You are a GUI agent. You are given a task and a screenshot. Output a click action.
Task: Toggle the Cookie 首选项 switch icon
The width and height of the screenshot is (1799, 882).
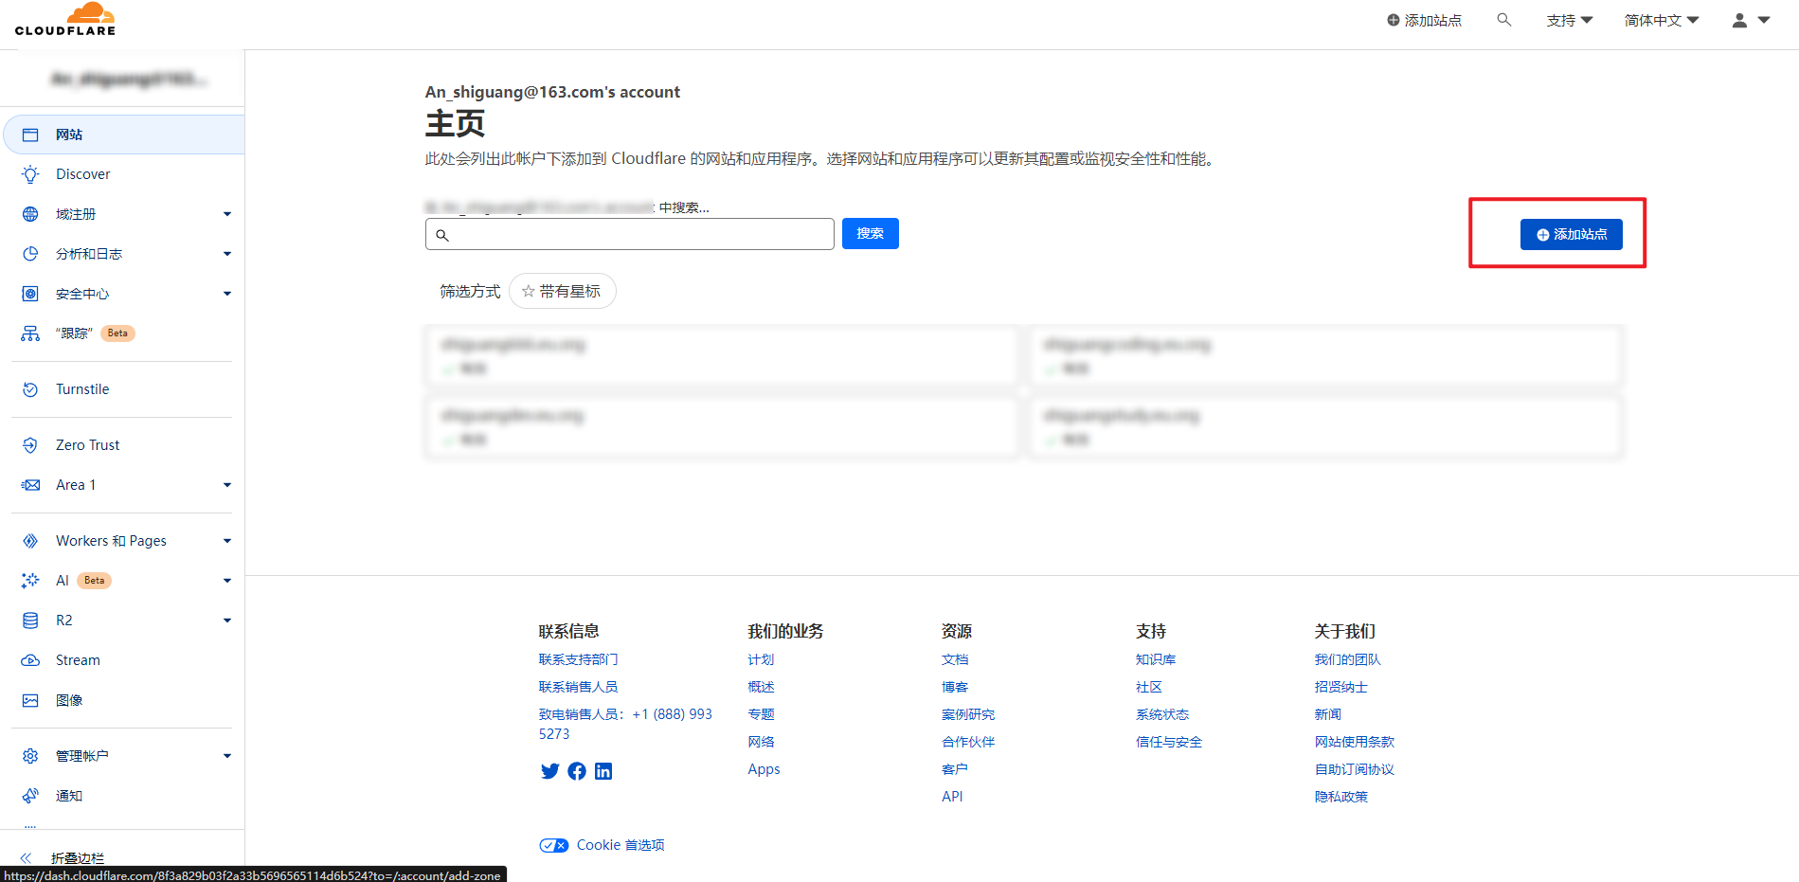point(554,845)
